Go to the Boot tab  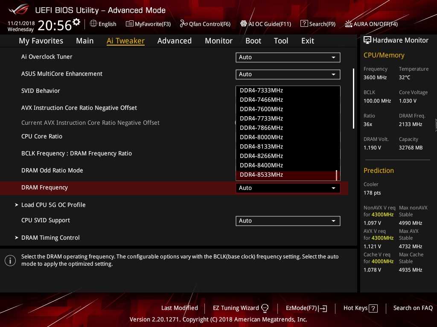coord(253,41)
